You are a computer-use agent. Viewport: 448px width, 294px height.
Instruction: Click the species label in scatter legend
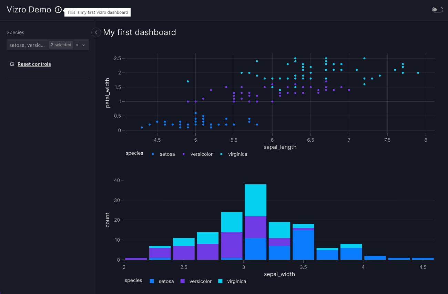(x=134, y=153)
